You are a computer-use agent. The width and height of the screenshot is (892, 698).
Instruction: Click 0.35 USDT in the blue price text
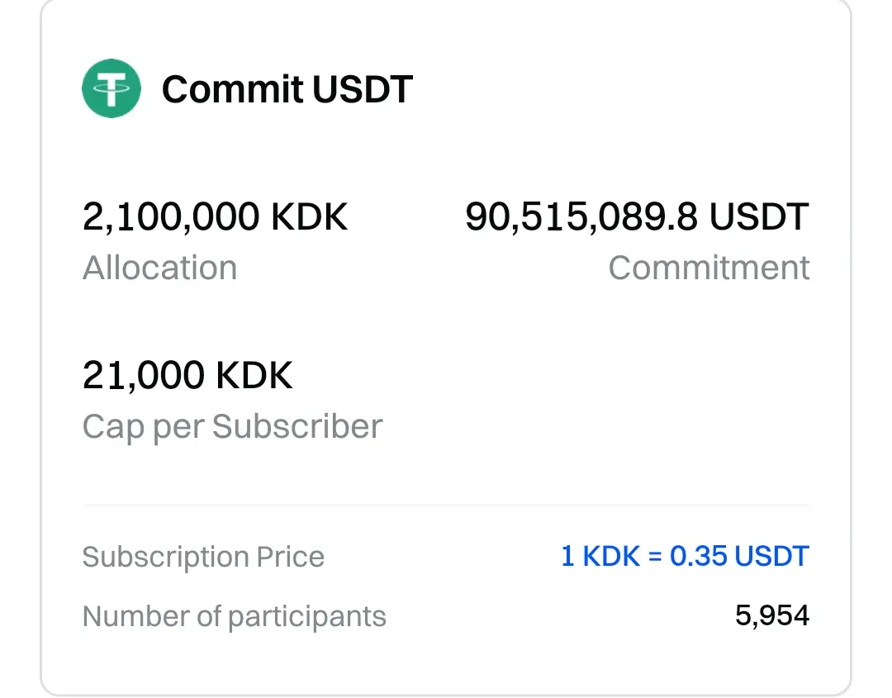(739, 556)
